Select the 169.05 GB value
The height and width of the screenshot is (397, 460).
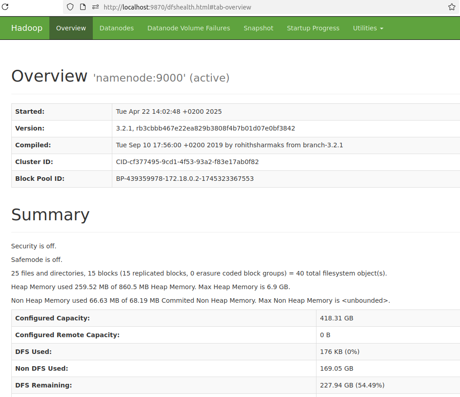coord(336,368)
